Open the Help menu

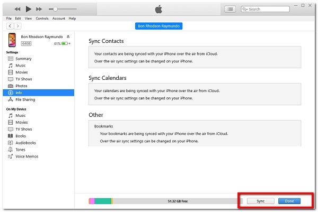click(72, 19)
